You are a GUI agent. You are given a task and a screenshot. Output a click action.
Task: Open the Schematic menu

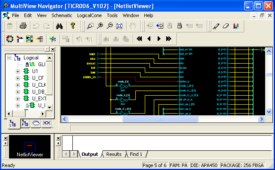(x=62, y=15)
